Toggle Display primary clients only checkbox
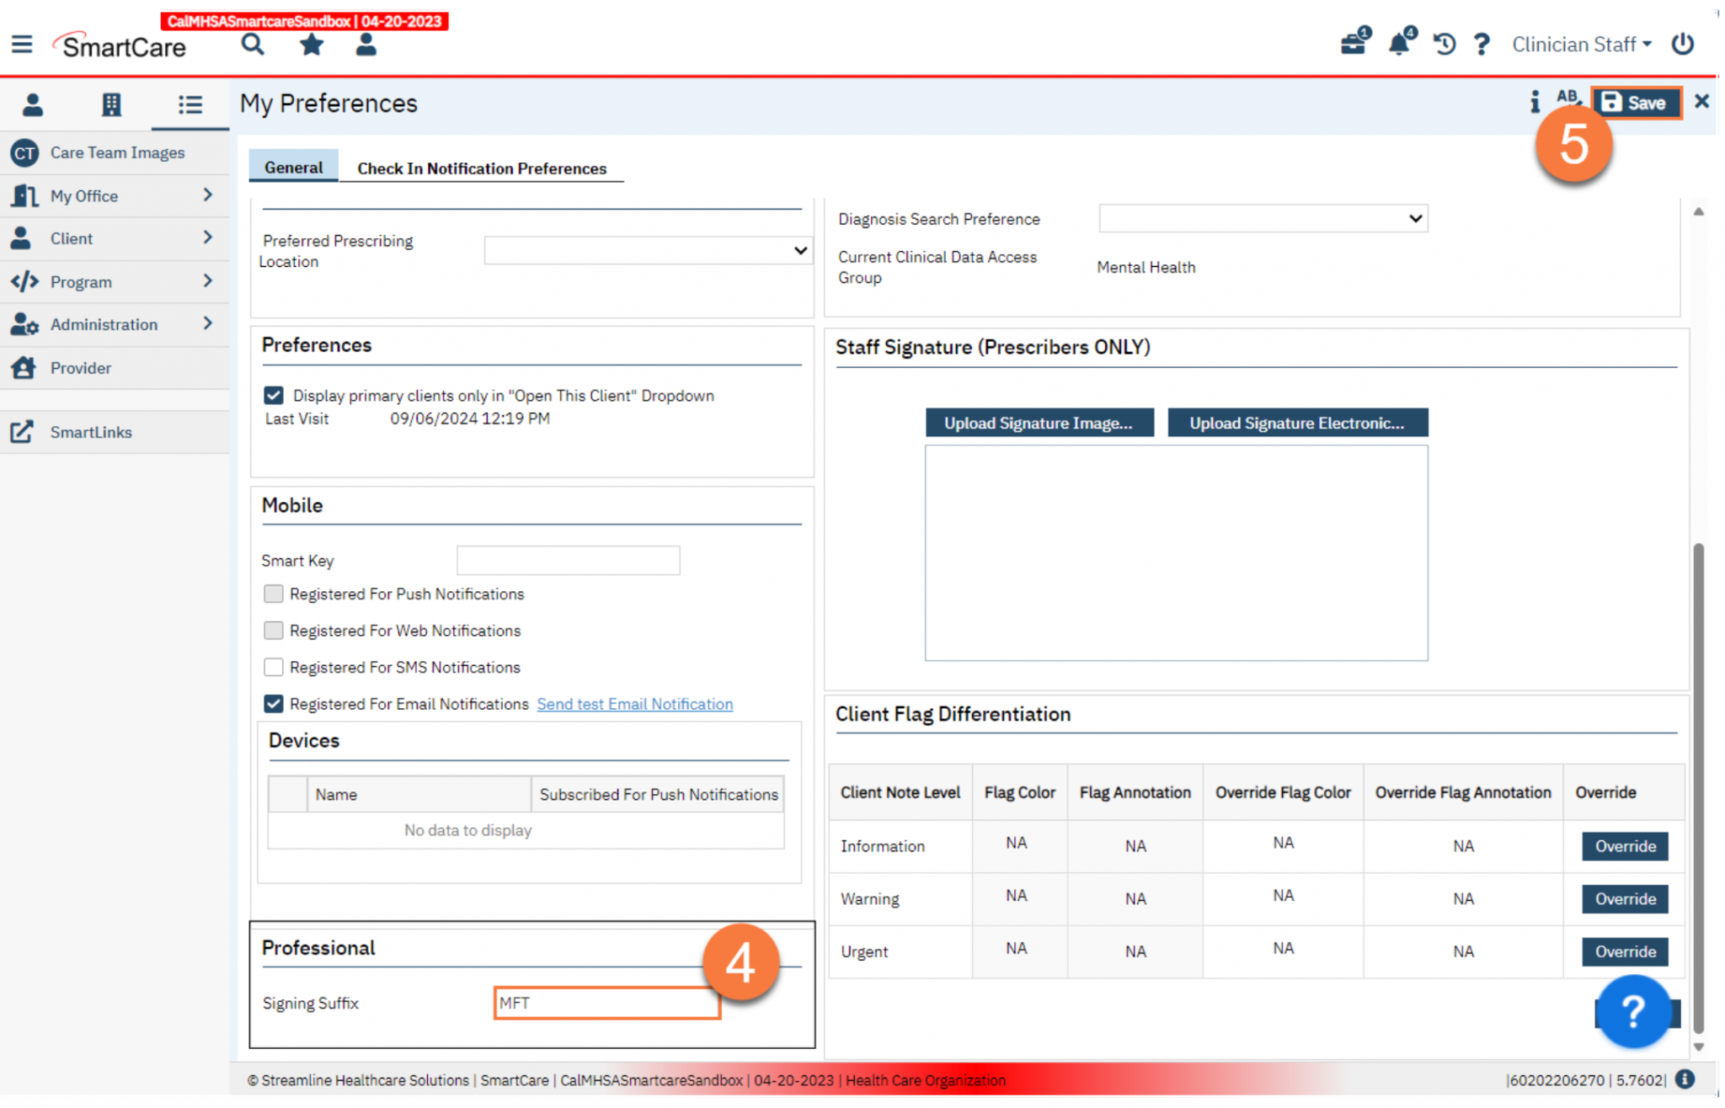The image size is (1725, 1108). [x=274, y=395]
